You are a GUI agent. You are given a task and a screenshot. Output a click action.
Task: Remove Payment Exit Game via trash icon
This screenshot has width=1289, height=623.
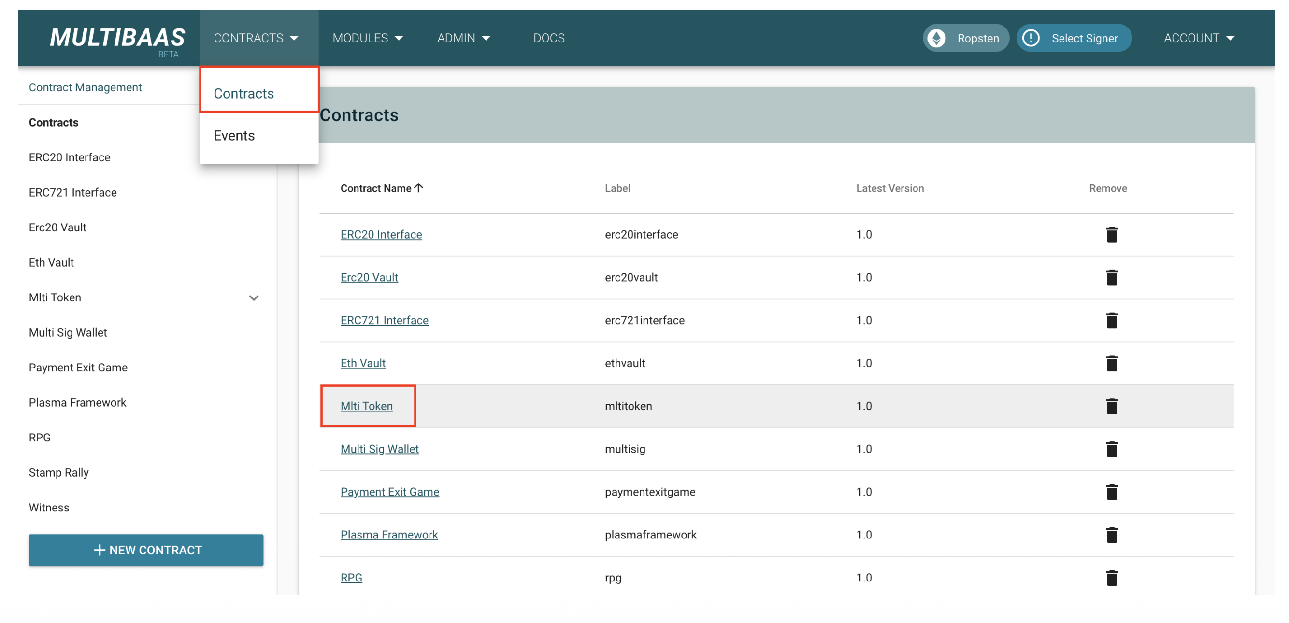point(1111,493)
